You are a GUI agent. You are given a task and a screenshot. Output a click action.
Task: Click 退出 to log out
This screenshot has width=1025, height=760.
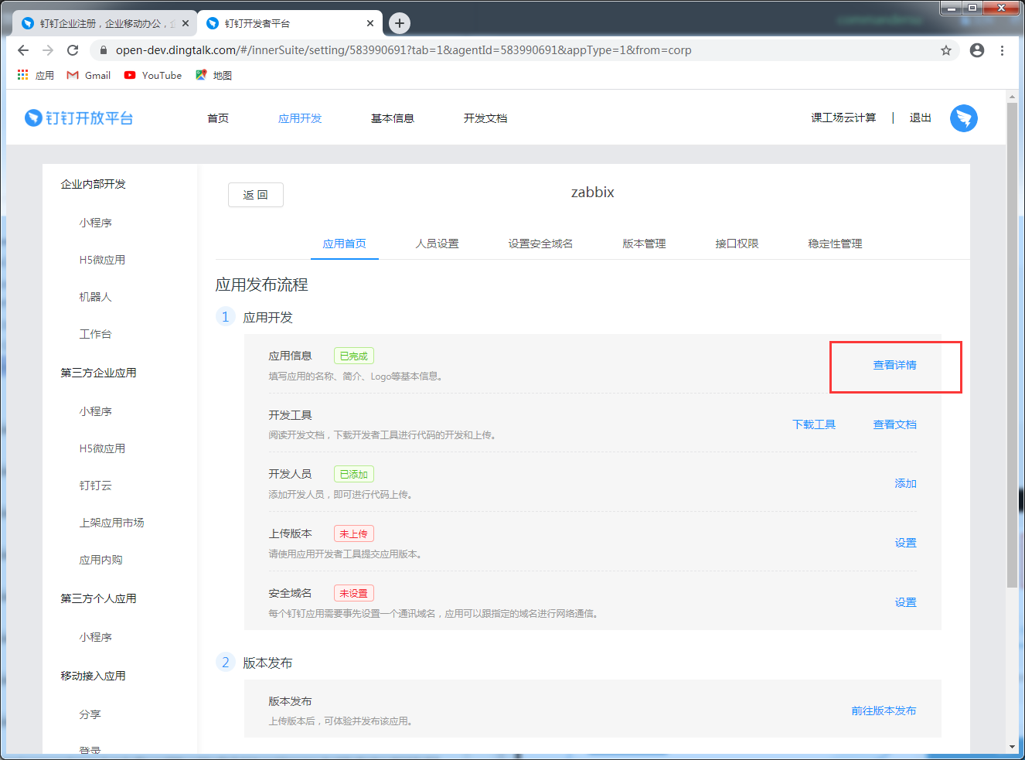(x=921, y=118)
